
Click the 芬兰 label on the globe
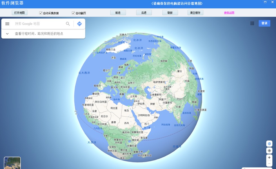(x=130, y=68)
